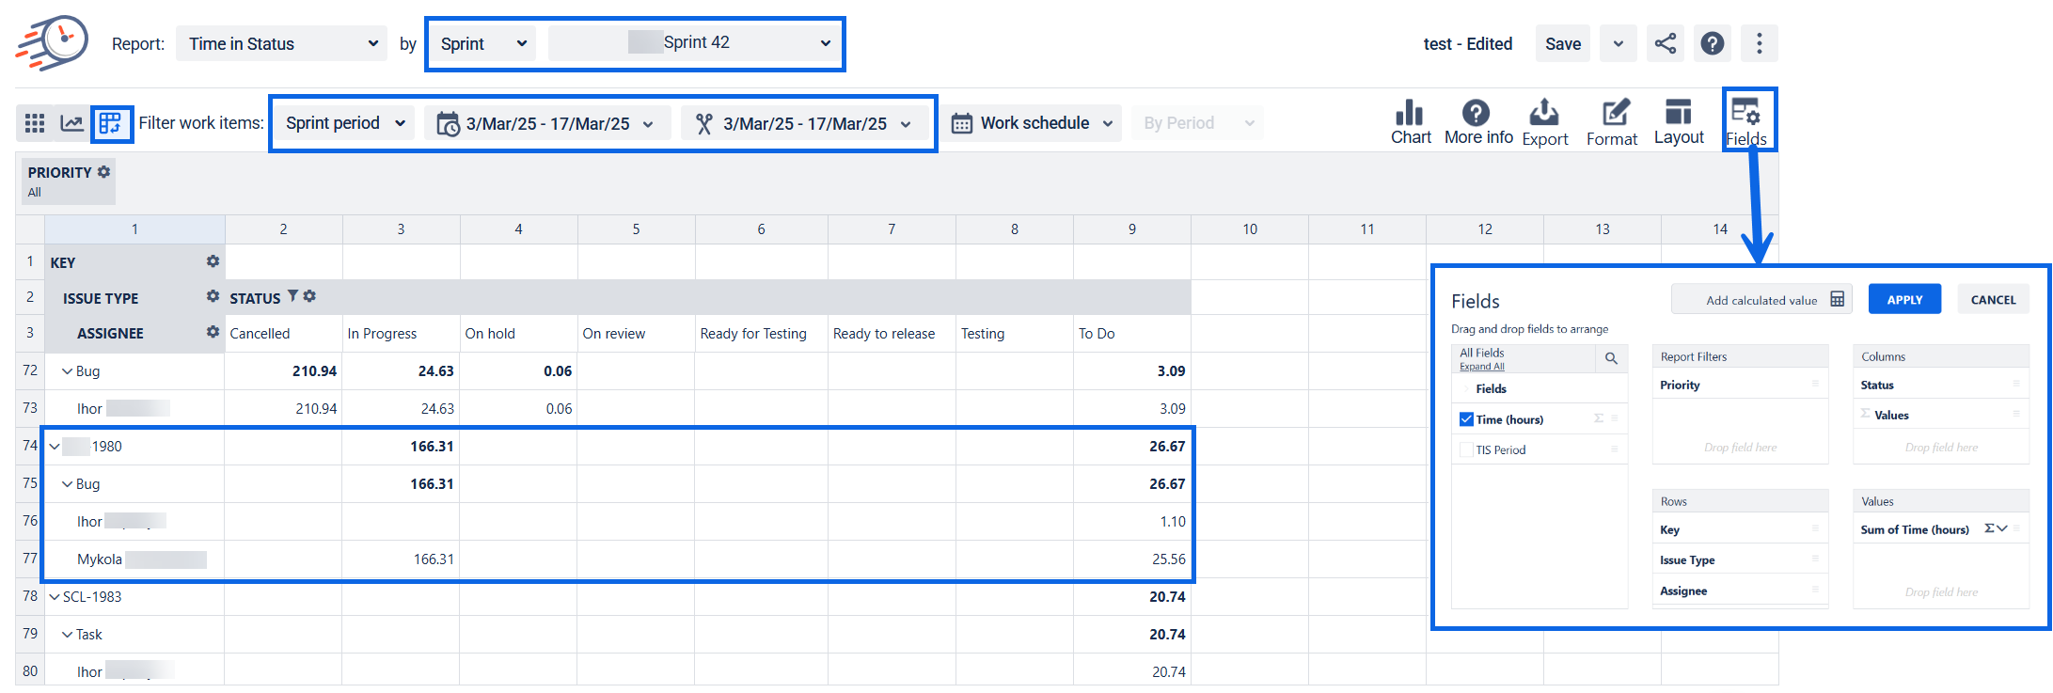Open the Sprint period filter dropdown
Viewport: 2053px width, 693px height.
click(x=344, y=123)
